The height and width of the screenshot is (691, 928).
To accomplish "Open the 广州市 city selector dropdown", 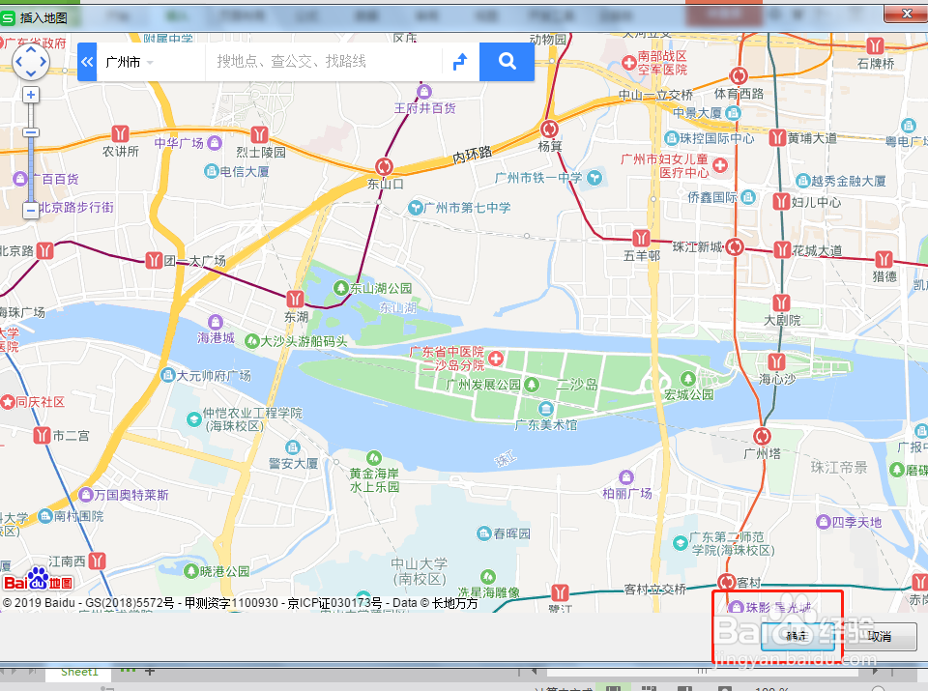I will click(x=129, y=62).
